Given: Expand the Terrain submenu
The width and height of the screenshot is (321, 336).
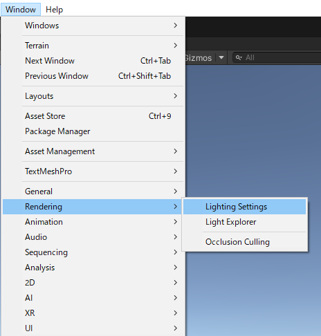Looking at the screenshot, I should [93, 46].
